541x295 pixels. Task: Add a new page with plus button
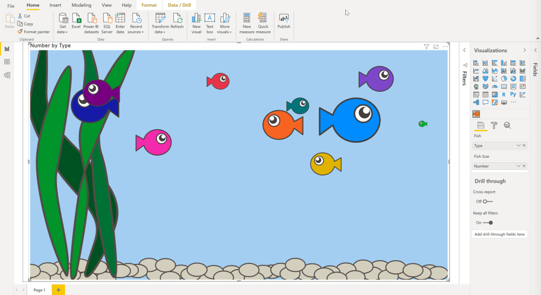(x=58, y=290)
